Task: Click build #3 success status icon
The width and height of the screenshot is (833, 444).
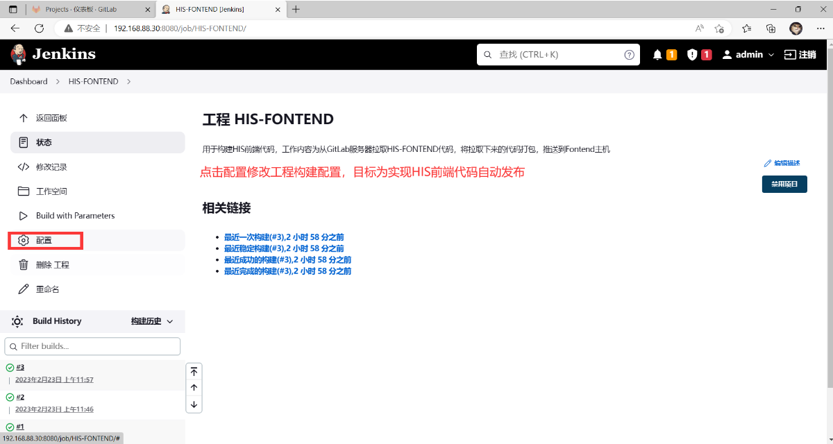Action: [10, 368]
